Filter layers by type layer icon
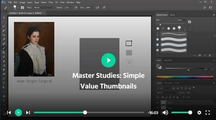216x120 pixels. (181, 88)
